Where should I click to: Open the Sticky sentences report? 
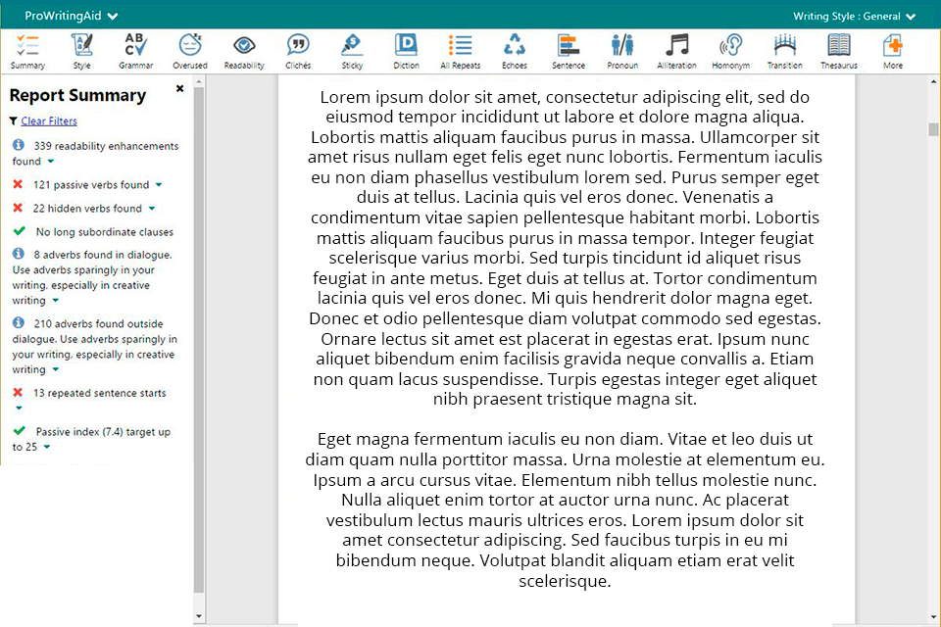(x=352, y=51)
